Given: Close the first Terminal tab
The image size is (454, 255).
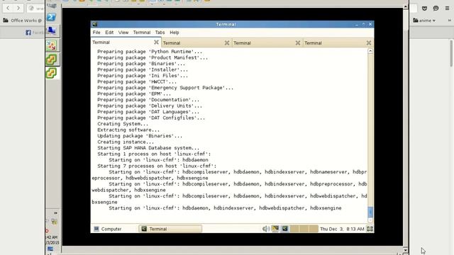Looking at the screenshot, I should tap(156, 42).
